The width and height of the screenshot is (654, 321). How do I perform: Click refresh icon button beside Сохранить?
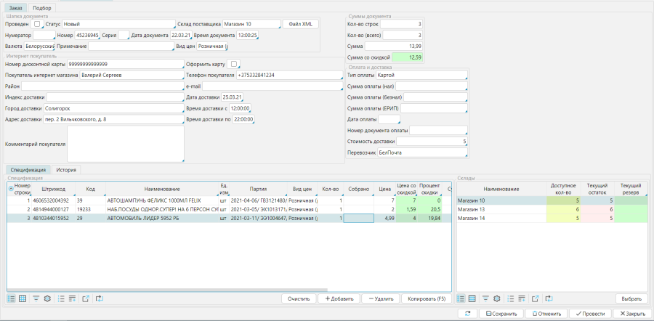pos(468,314)
